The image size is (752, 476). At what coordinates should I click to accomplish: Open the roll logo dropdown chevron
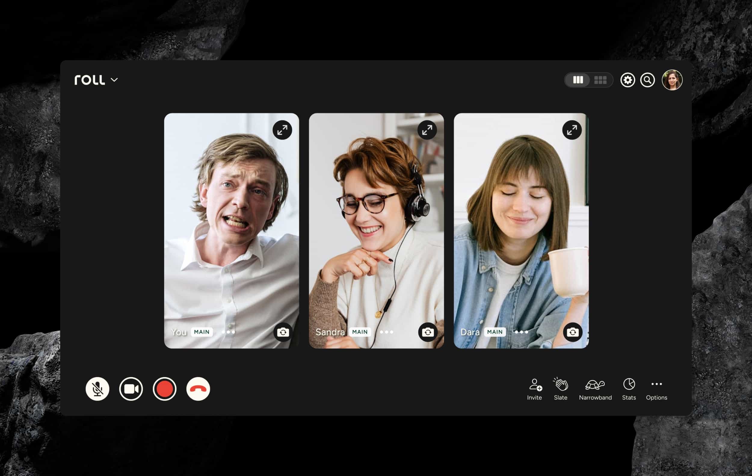(x=114, y=80)
